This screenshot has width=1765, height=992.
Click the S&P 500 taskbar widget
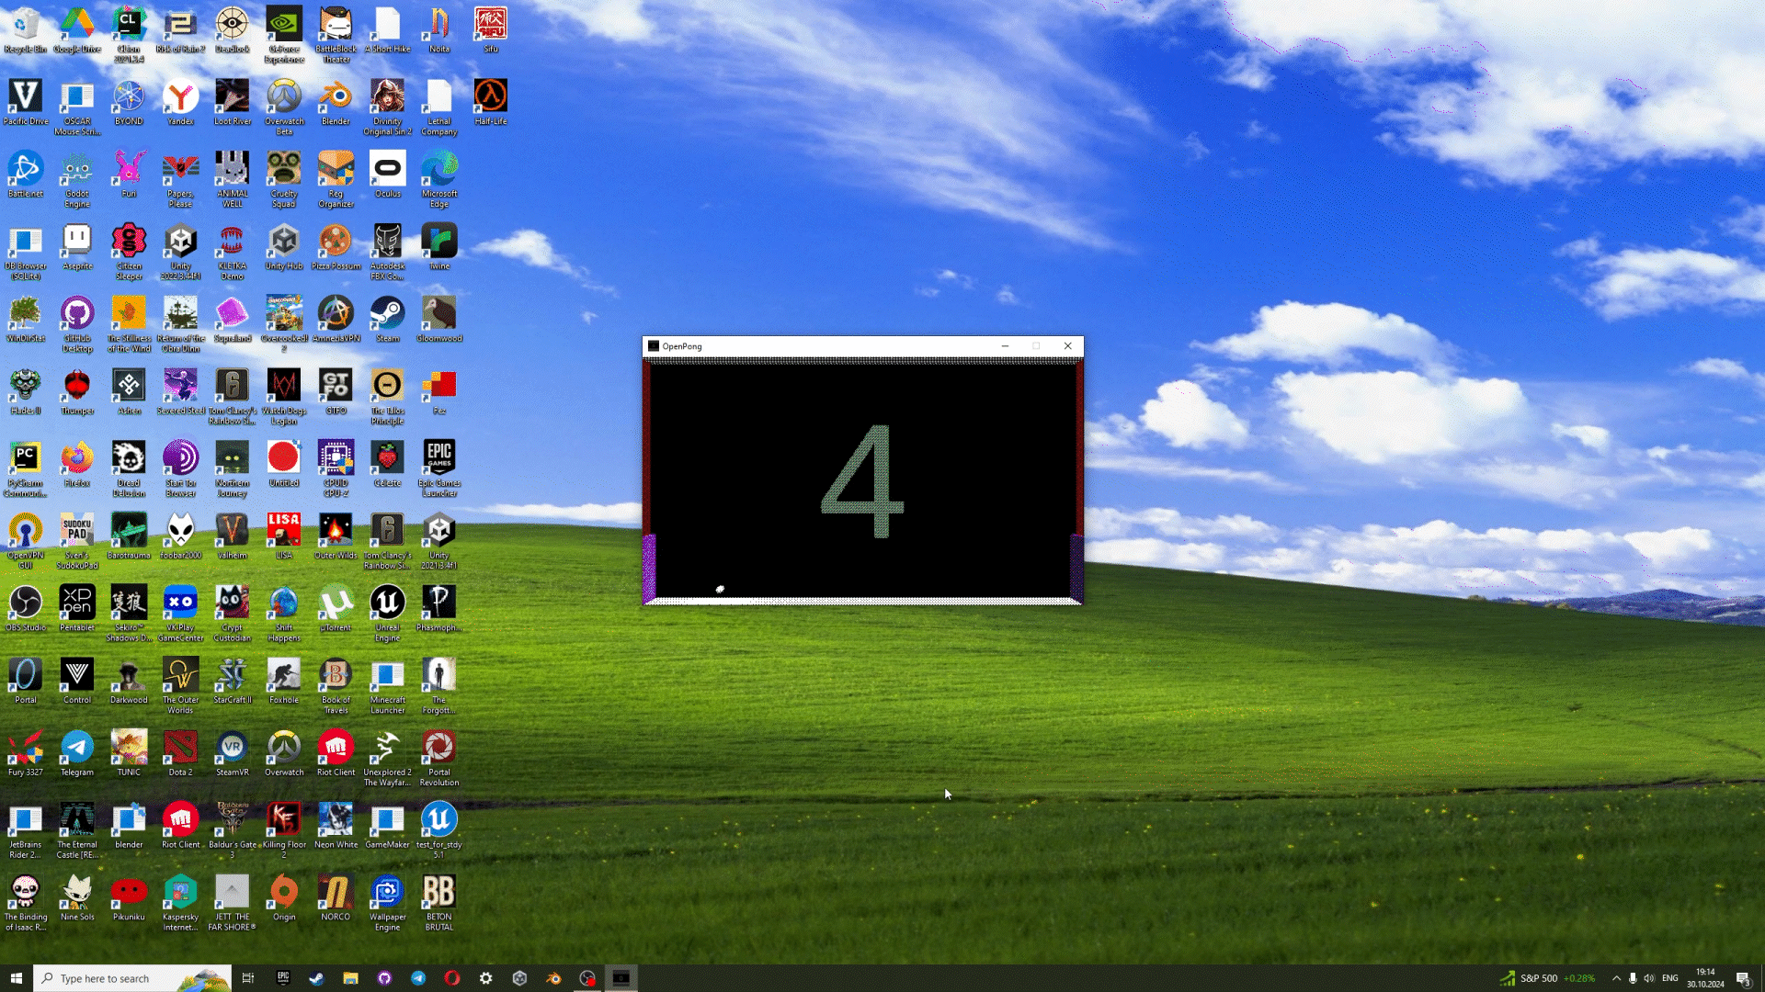1547,978
